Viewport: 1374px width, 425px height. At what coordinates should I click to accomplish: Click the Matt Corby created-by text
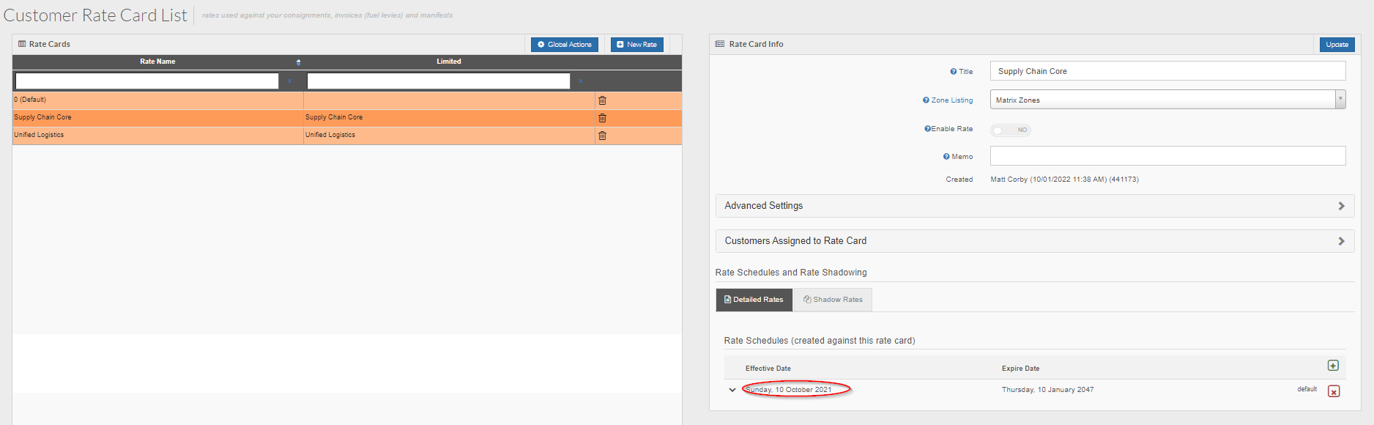tap(1064, 180)
